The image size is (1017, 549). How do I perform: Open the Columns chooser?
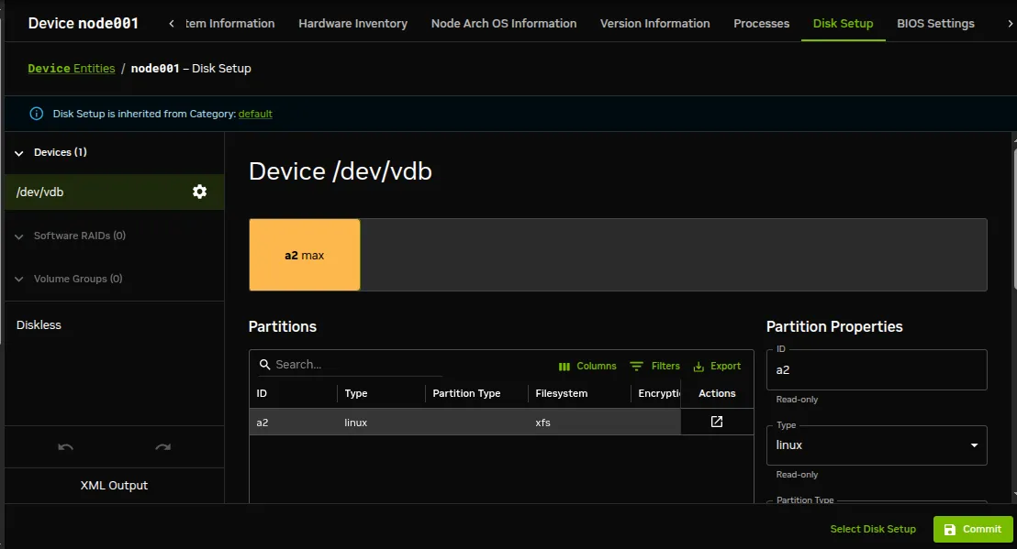pos(587,366)
